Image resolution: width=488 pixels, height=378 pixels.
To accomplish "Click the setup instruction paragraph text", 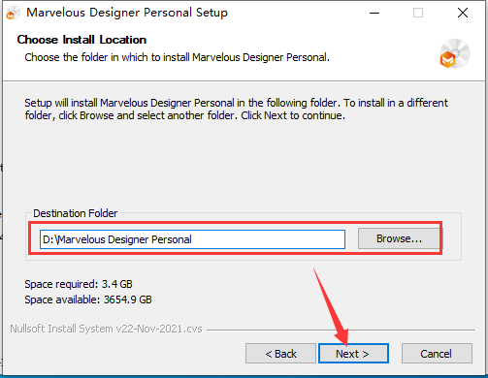I will (x=237, y=110).
